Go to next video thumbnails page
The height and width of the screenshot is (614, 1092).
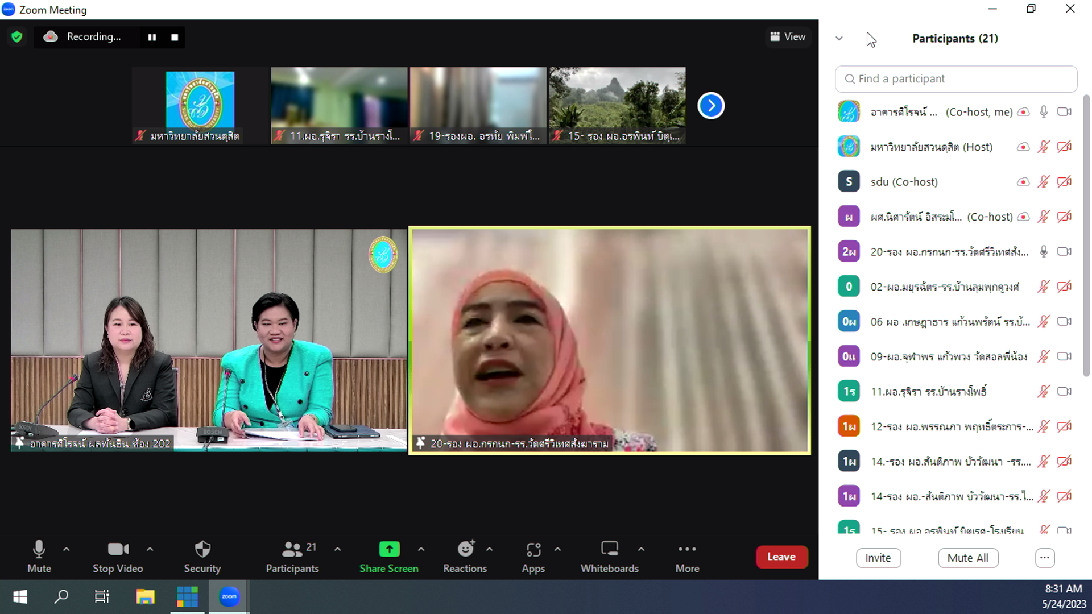coord(711,106)
